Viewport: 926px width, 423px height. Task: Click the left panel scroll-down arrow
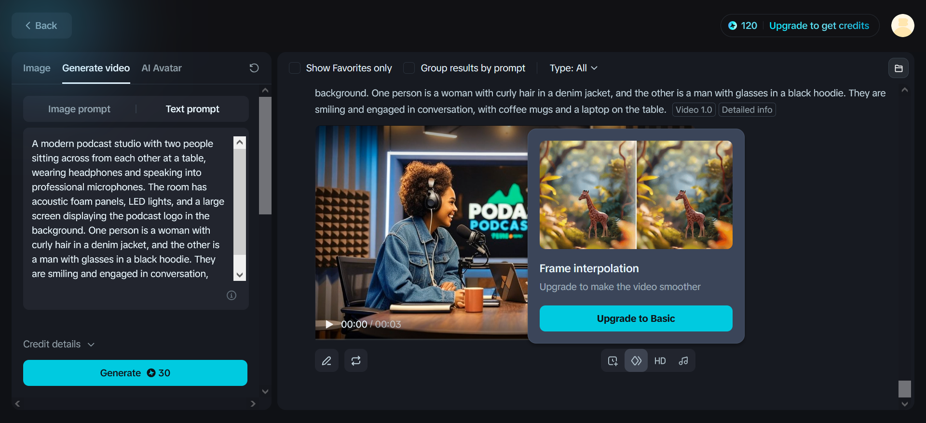tap(265, 392)
